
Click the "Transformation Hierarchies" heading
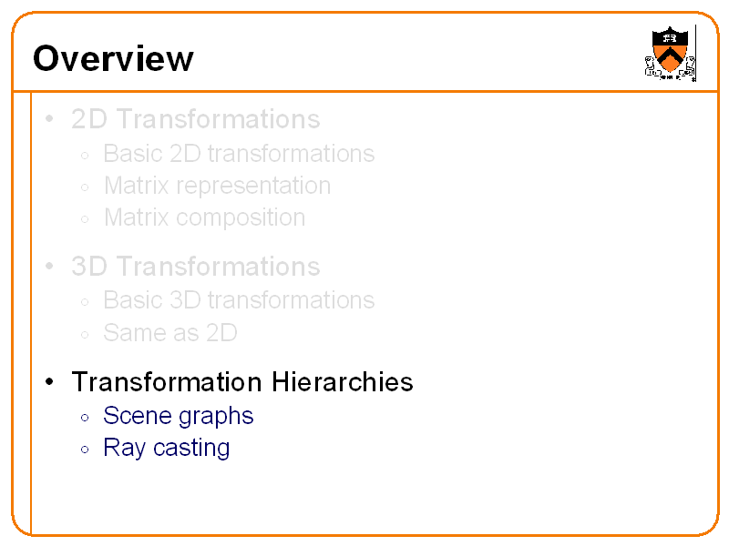click(x=241, y=381)
